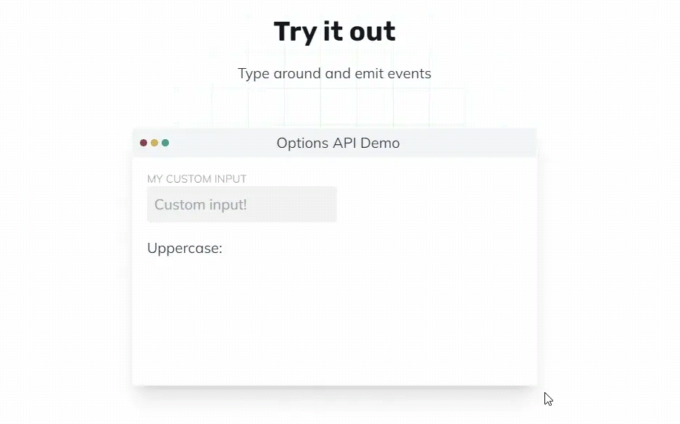680x424 pixels.
Task: Click the middle circle in the title bar
Action: click(154, 143)
